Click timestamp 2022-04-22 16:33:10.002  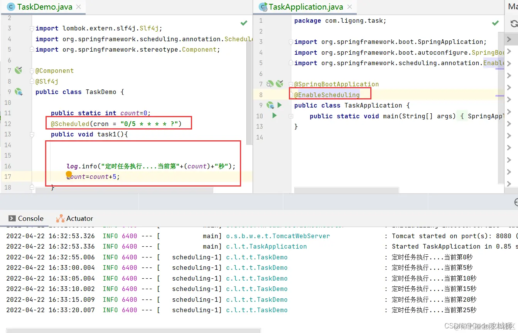pos(51,289)
